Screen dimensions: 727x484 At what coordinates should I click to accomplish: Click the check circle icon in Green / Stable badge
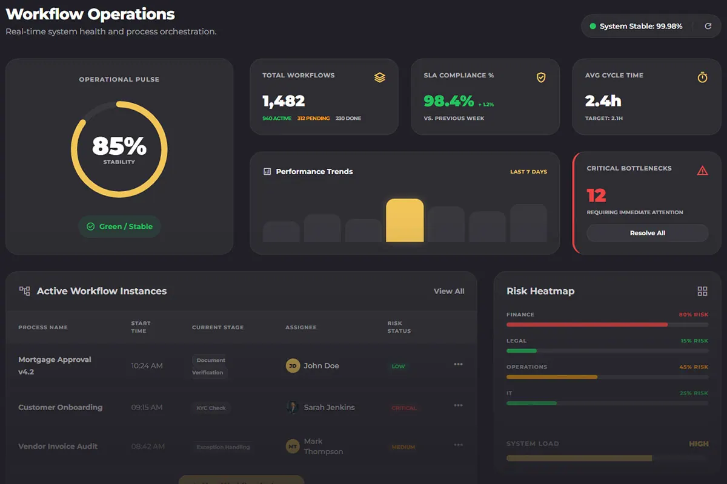pos(91,226)
